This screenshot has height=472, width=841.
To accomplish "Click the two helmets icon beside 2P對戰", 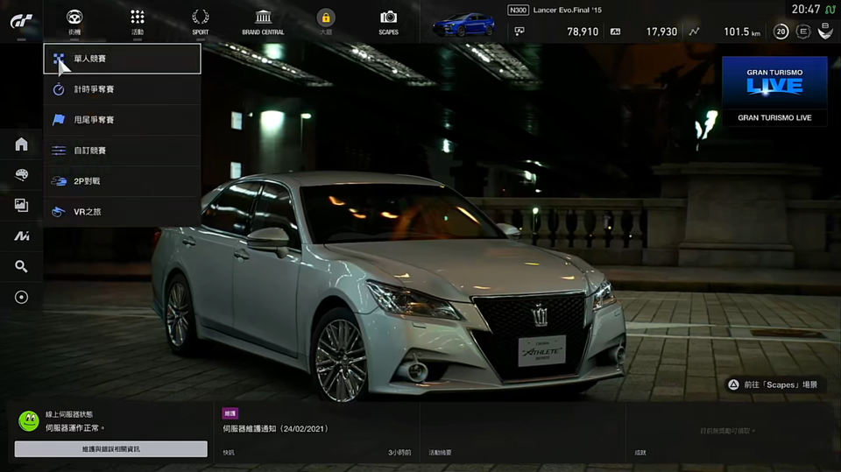I will pos(59,181).
